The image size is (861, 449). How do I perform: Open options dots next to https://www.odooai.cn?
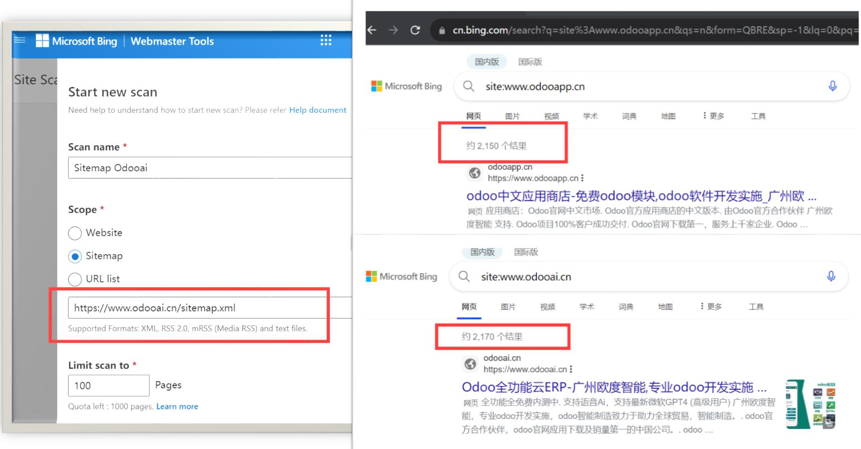(x=571, y=369)
